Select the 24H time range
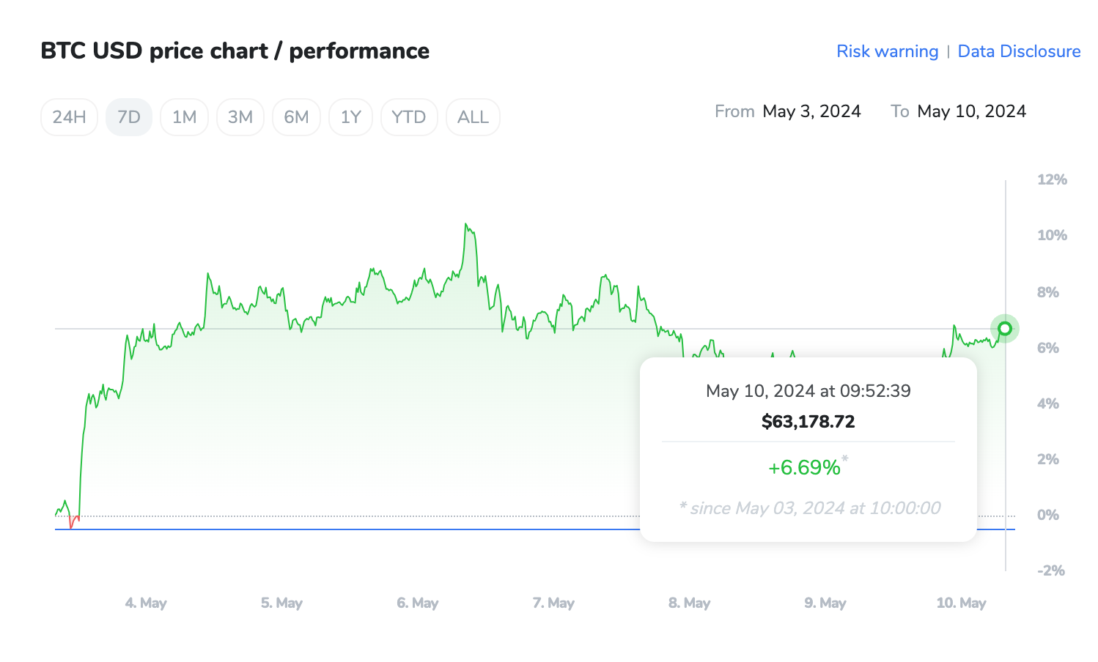The image size is (1098, 662). point(69,117)
